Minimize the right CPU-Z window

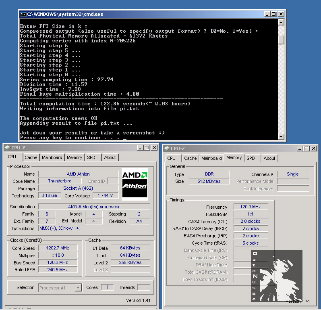point(300,149)
